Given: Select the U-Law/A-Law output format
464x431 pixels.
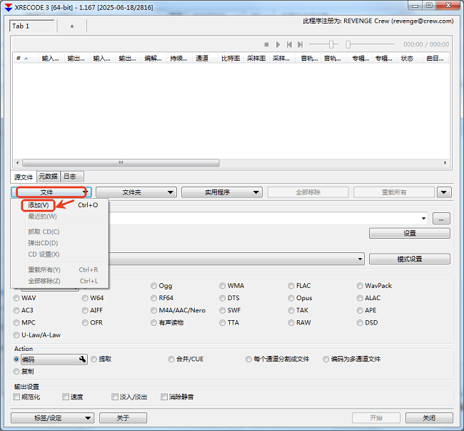Looking at the screenshot, I should 37,335.
